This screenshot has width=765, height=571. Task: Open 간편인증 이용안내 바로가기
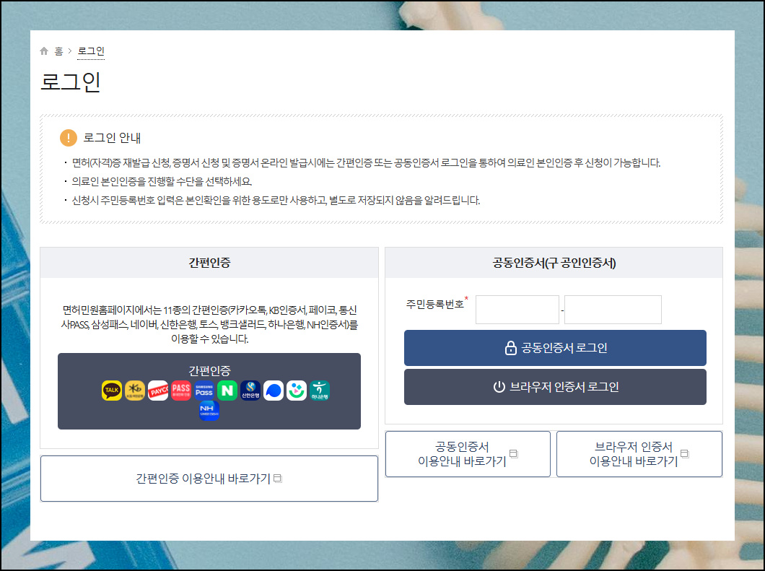coord(209,479)
